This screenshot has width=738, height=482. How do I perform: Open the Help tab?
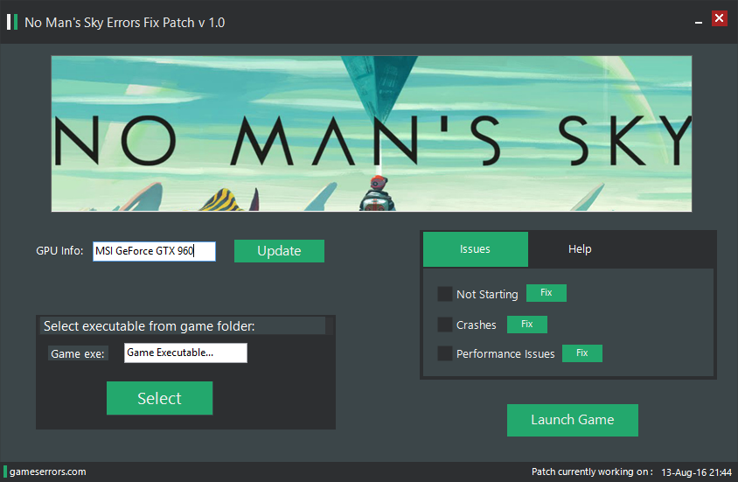click(x=580, y=249)
